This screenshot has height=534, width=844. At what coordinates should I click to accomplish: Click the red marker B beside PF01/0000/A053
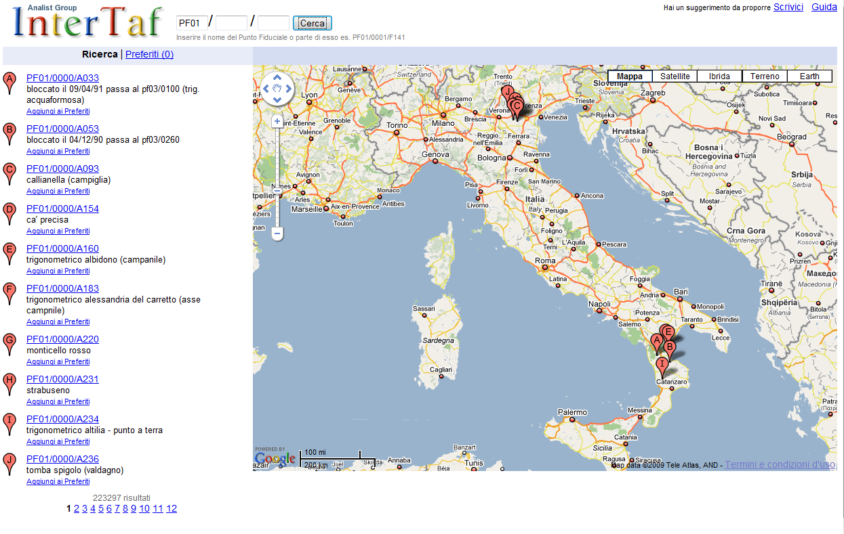click(x=9, y=134)
